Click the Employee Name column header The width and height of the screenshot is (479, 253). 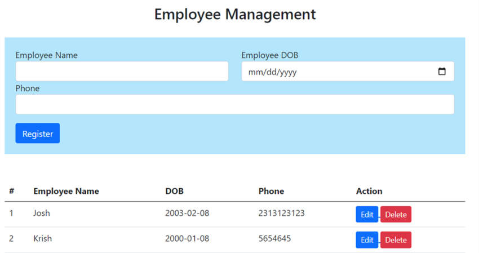(66, 191)
